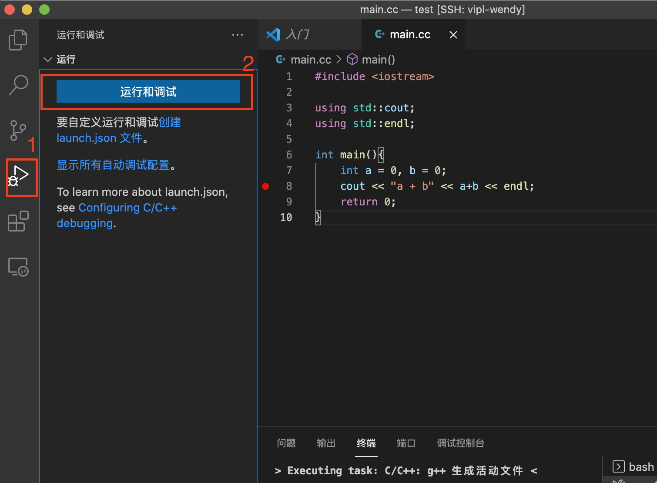This screenshot has height=483, width=657.
Task: Click line number 10 in gutter
Action: pos(286,218)
